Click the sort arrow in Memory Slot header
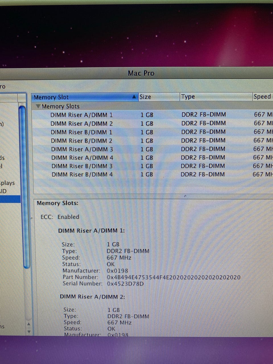 [x=134, y=97]
